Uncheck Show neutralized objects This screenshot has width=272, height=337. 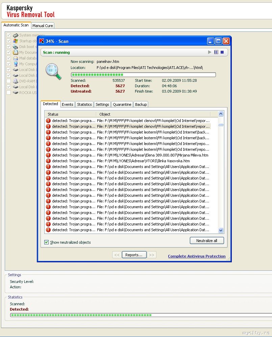point(46,242)
